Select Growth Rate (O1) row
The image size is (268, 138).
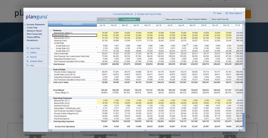click(x=63, y=46)
